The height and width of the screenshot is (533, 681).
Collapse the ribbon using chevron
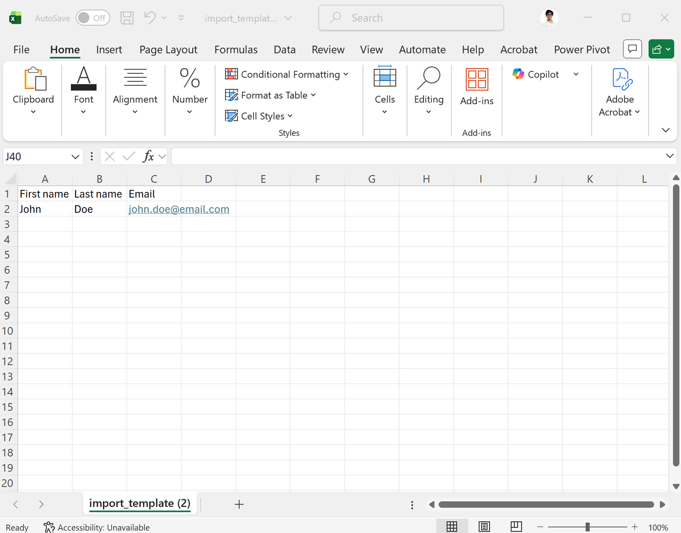(665, 130)
